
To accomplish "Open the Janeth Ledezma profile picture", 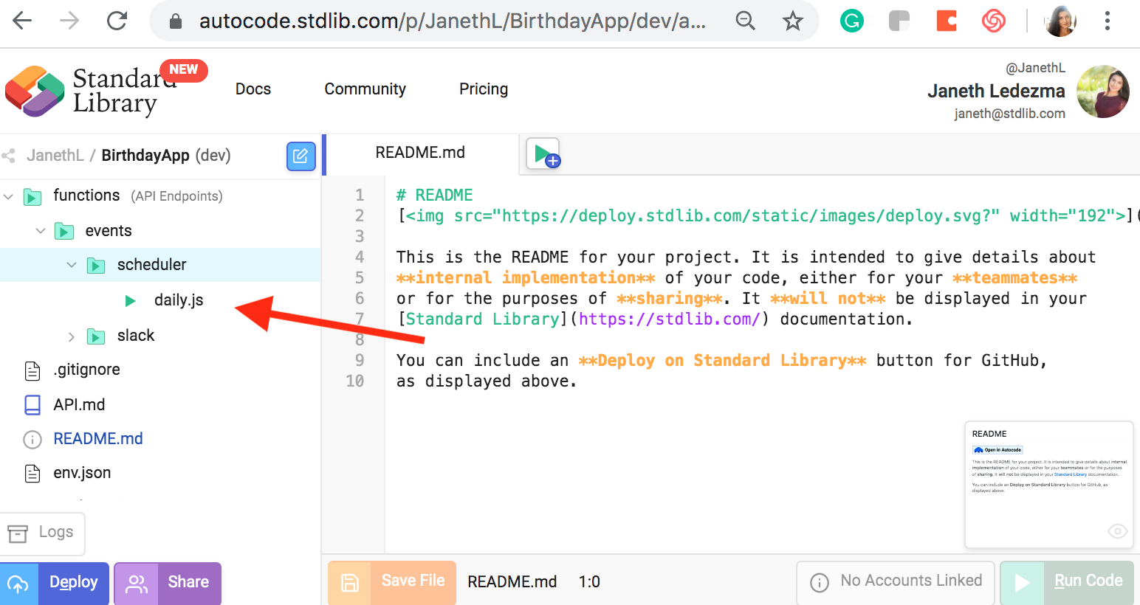I will (1103, 91).
